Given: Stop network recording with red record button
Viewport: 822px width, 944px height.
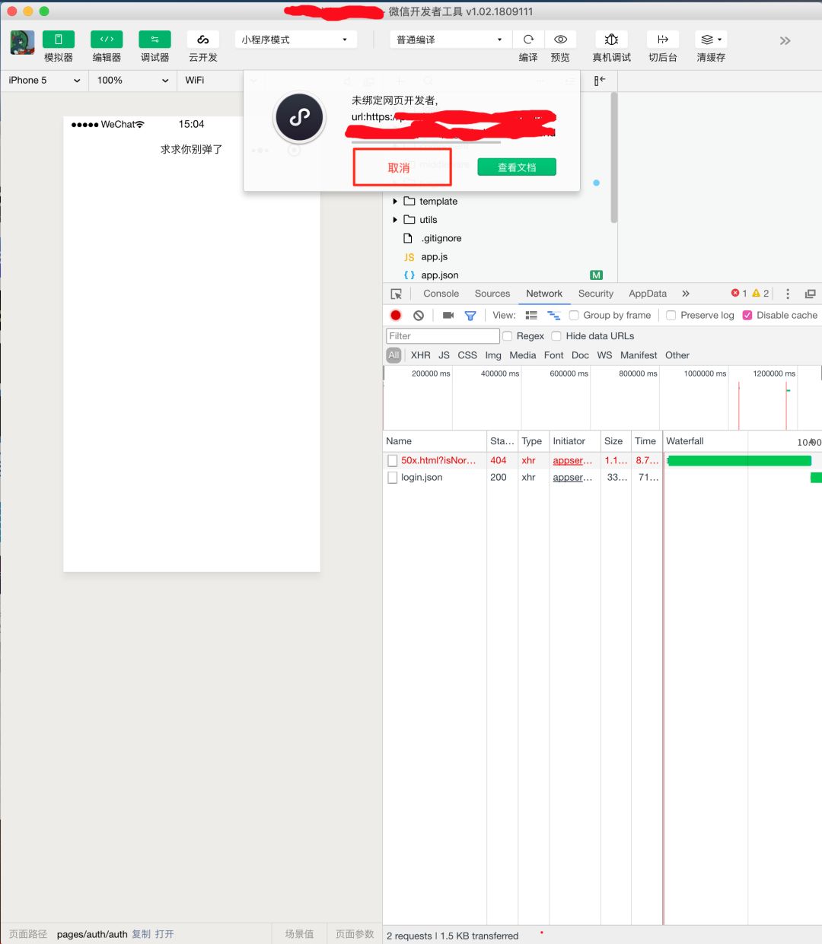Looking at the screenshot, I should point(396,315).
